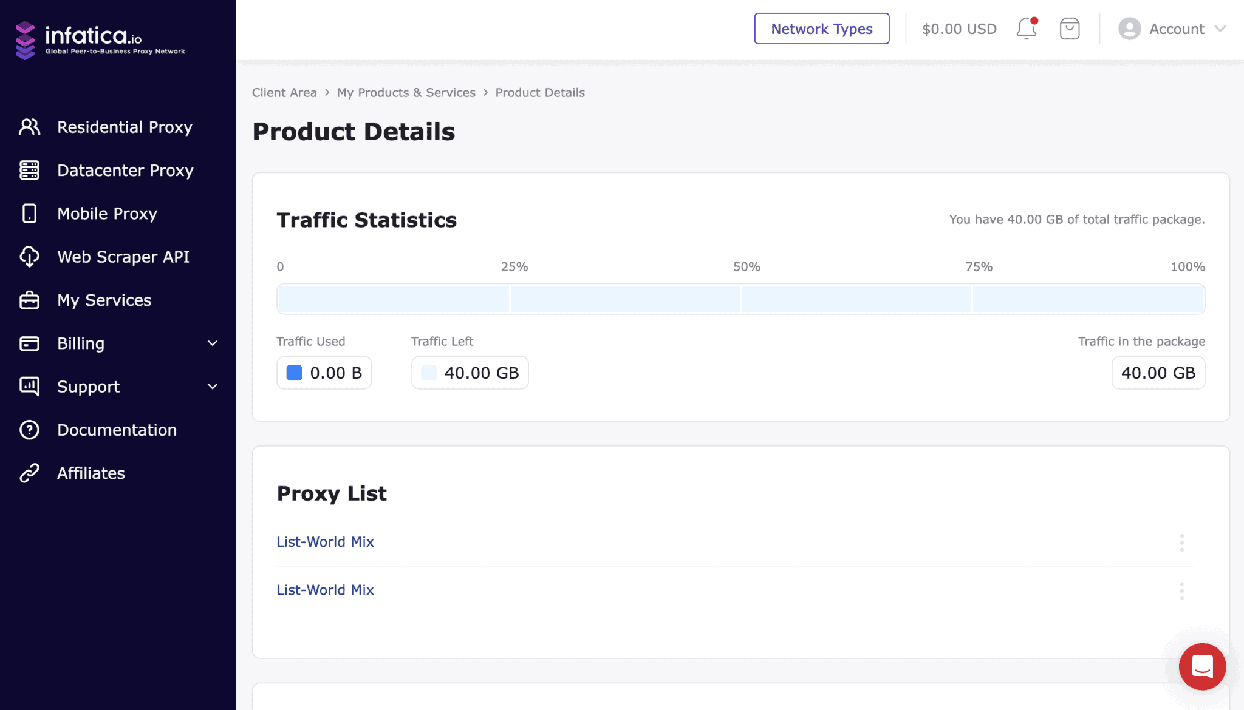Navigate to the Affiliates section

(91, 473)
